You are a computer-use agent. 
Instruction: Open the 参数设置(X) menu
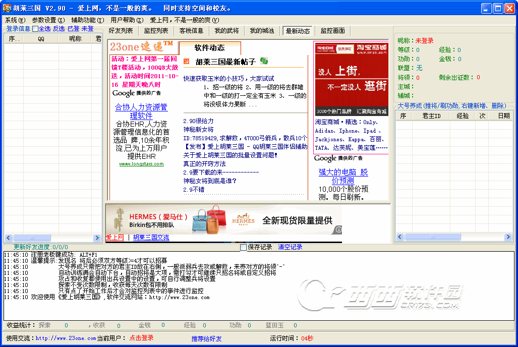tap(48, 20)
